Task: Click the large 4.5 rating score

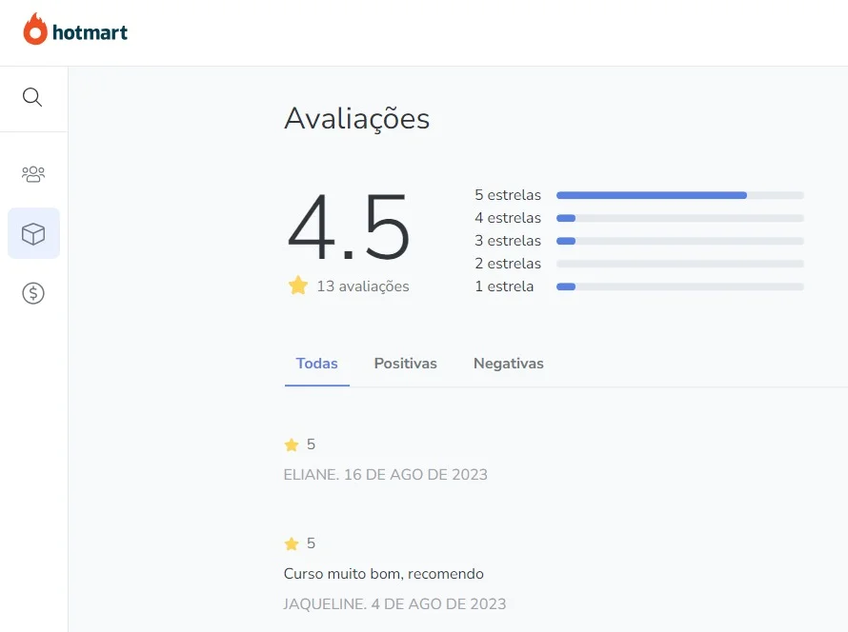Action: tap(349, 228)
